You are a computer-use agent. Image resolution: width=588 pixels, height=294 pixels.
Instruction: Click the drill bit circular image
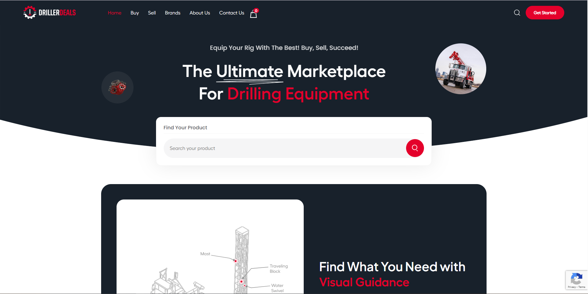(117, 87)
